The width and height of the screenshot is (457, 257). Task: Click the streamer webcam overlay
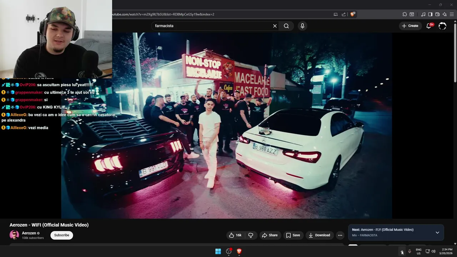[56, 39]
